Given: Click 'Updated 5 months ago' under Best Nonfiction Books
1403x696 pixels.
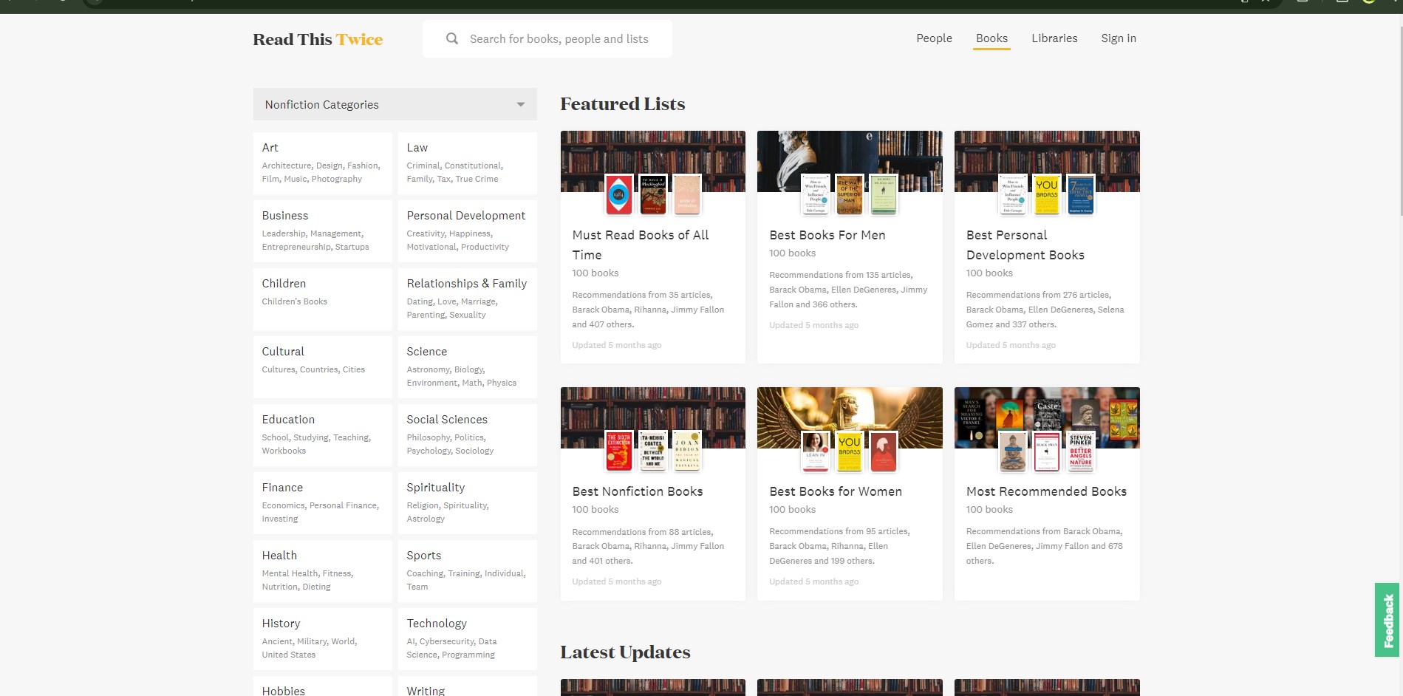Looking at the screenshot, I should pyautogui.click(x=616, y=581).
